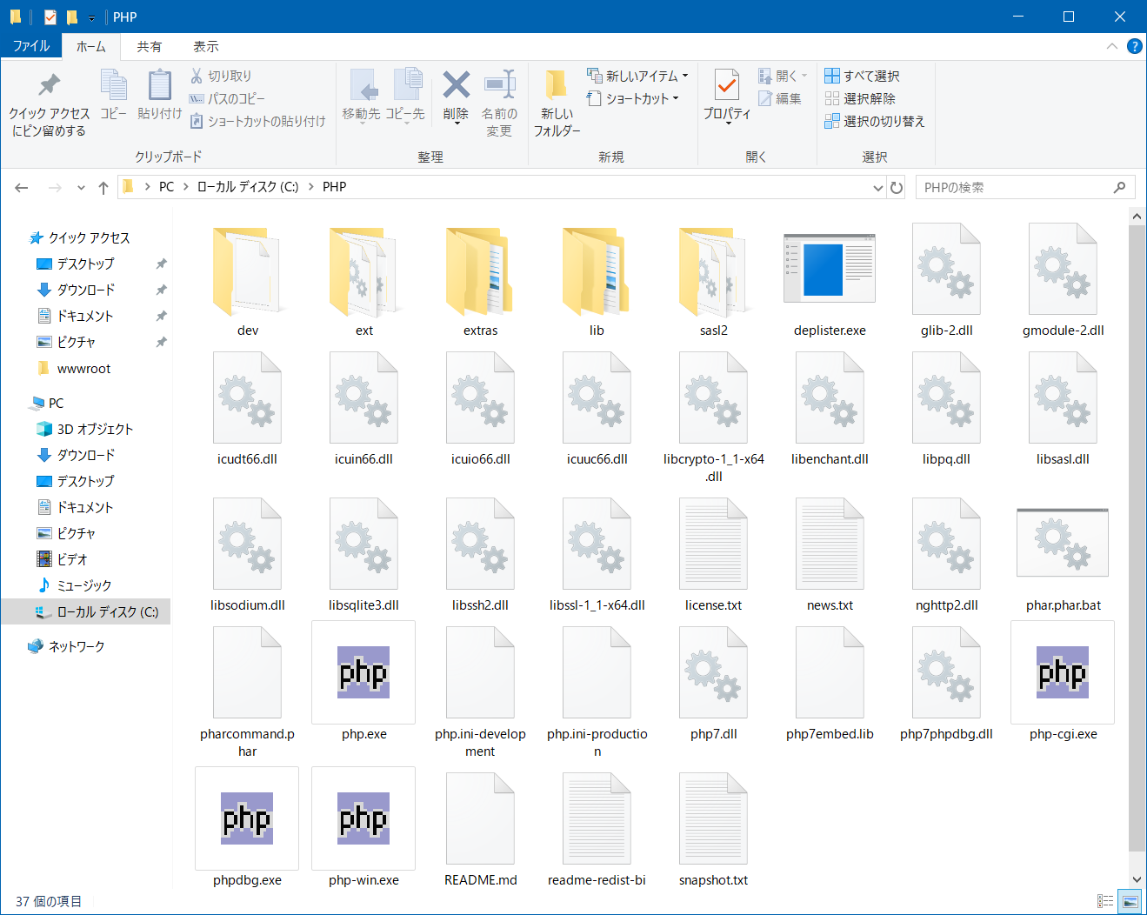Click the Properties (プロパティ) icon
The width and height of the screenshot is (1147, 915).
(x=726, y=87)
